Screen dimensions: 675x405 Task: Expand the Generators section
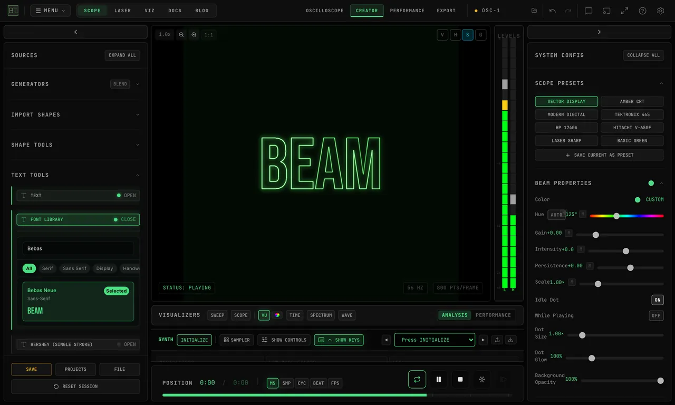pos(138,84)
